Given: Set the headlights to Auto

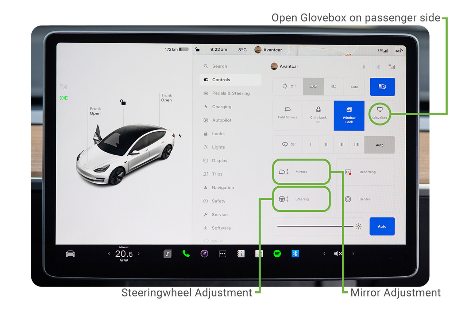Looking at the screenshot, I should (354, 86).
